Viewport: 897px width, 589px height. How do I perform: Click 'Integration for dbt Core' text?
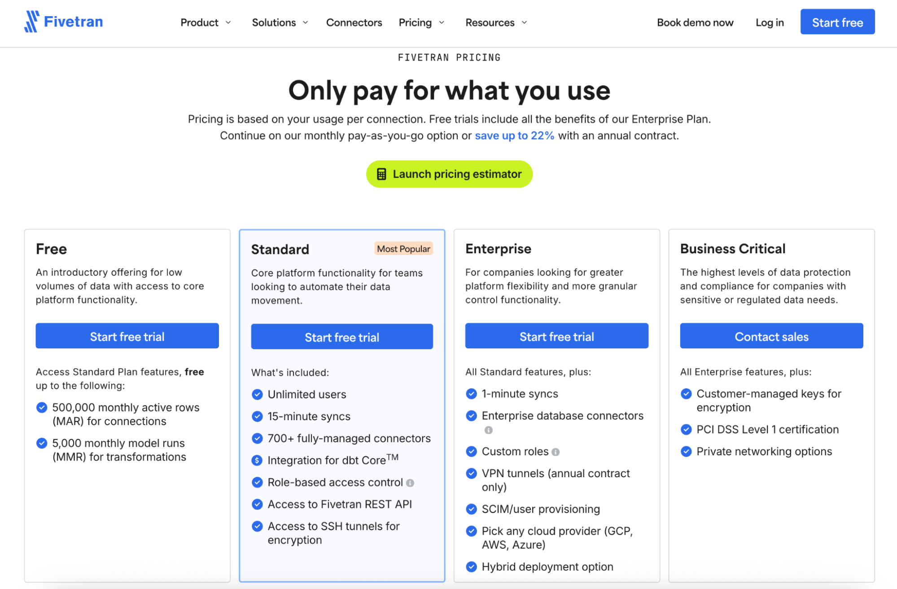[x=333, y=460]
